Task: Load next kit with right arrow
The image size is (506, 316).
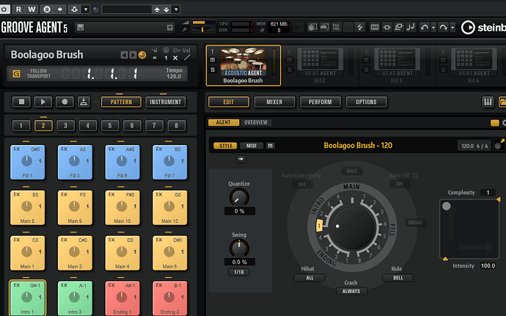Action: [133, 55]
